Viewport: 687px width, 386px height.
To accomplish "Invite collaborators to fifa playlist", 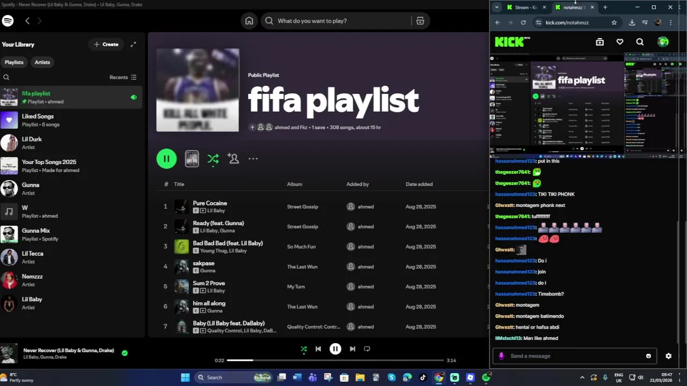I will 233,159.
